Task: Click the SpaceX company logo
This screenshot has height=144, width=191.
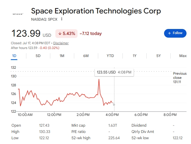Action: pyautogui.click(x=18, y=14)
